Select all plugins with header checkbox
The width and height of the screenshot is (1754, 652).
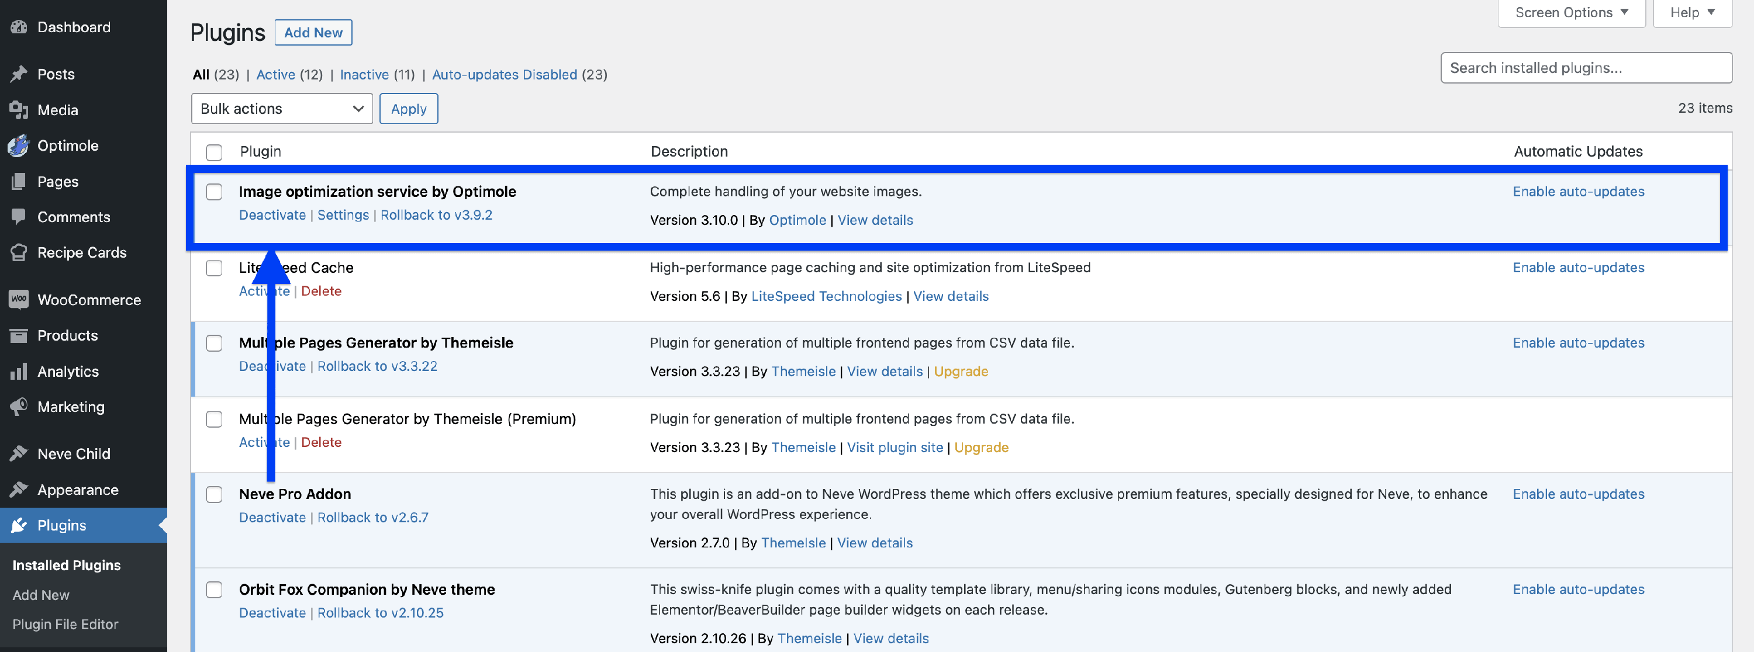pyautogui.click(x=214, y=152)
